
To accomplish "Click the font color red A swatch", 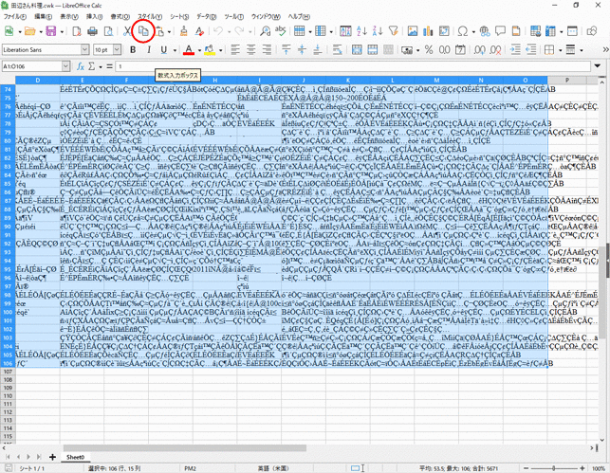I will 189,49.
